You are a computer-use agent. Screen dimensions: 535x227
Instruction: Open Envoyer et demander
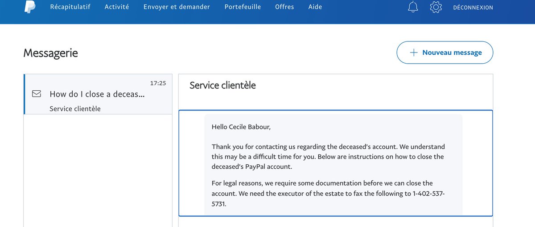[x=177, y=7]
